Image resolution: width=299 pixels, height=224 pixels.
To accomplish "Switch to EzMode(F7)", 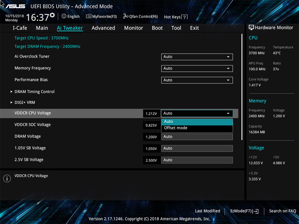I will 244,211.
